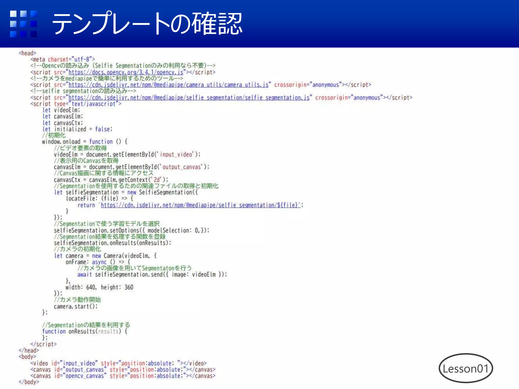The image size is (519, 389).
Task: Click the Lesson01 label in the oval
Action: click(466, 368)
